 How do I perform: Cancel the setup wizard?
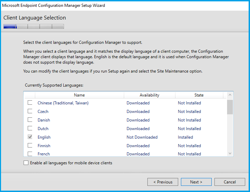point(230,182)
